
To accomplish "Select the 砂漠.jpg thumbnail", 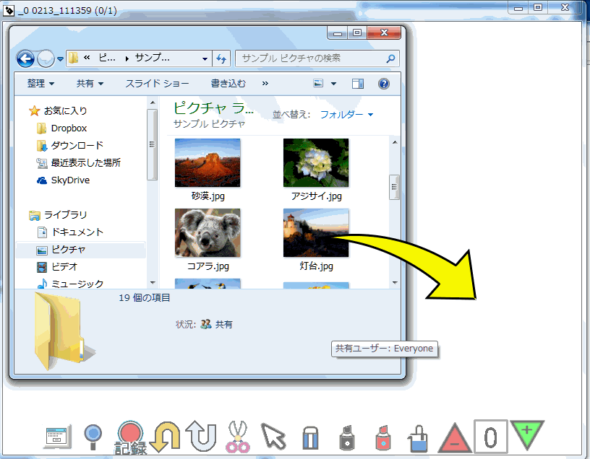I will coord(208,162).
